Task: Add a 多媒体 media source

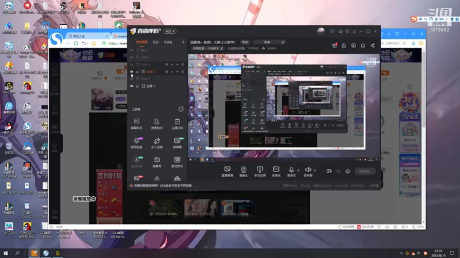Action: 276,171
